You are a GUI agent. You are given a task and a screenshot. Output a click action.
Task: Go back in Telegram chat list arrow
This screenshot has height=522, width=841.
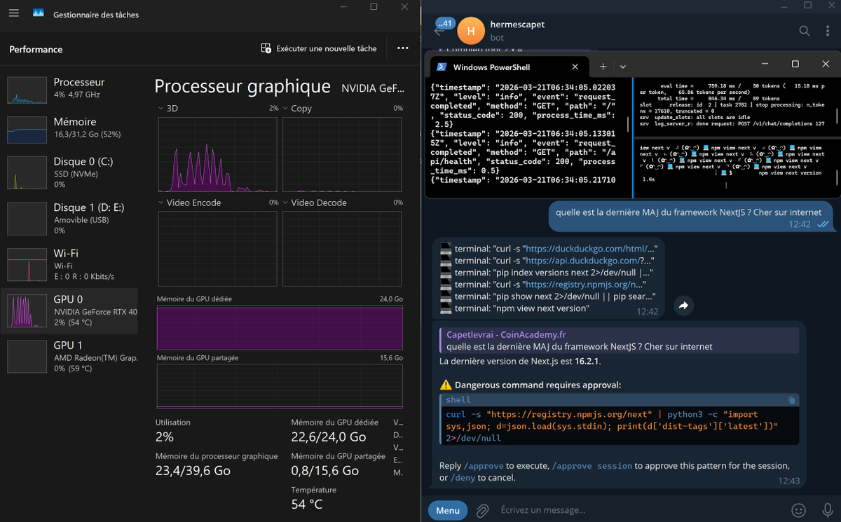(x=439, y=31)
